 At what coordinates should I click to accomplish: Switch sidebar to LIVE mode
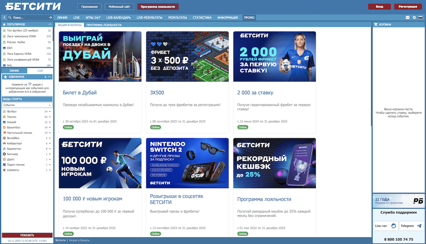40,70
